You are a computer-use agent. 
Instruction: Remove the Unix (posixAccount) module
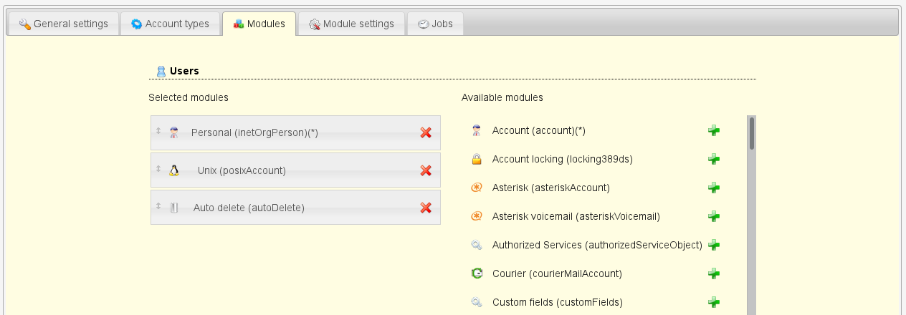425,170
